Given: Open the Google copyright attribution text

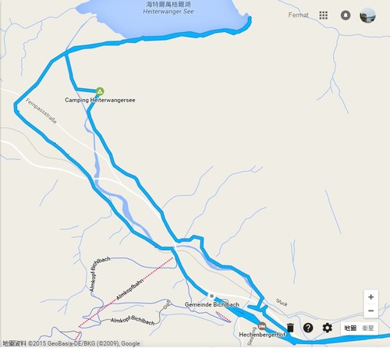Looking at the screenshot, I should 71,343.
